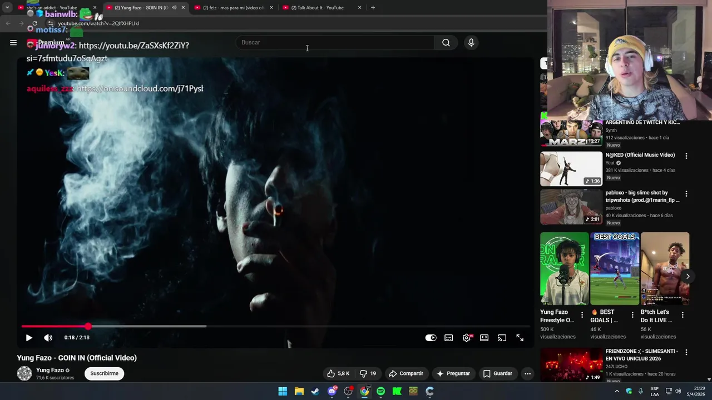The height and width of the screenshot is (400, 712).
Task: Reload the page with the refresh icon
Action: tap(34, 23)
